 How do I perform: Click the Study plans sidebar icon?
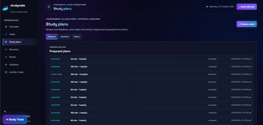click(x=6, y=42)
